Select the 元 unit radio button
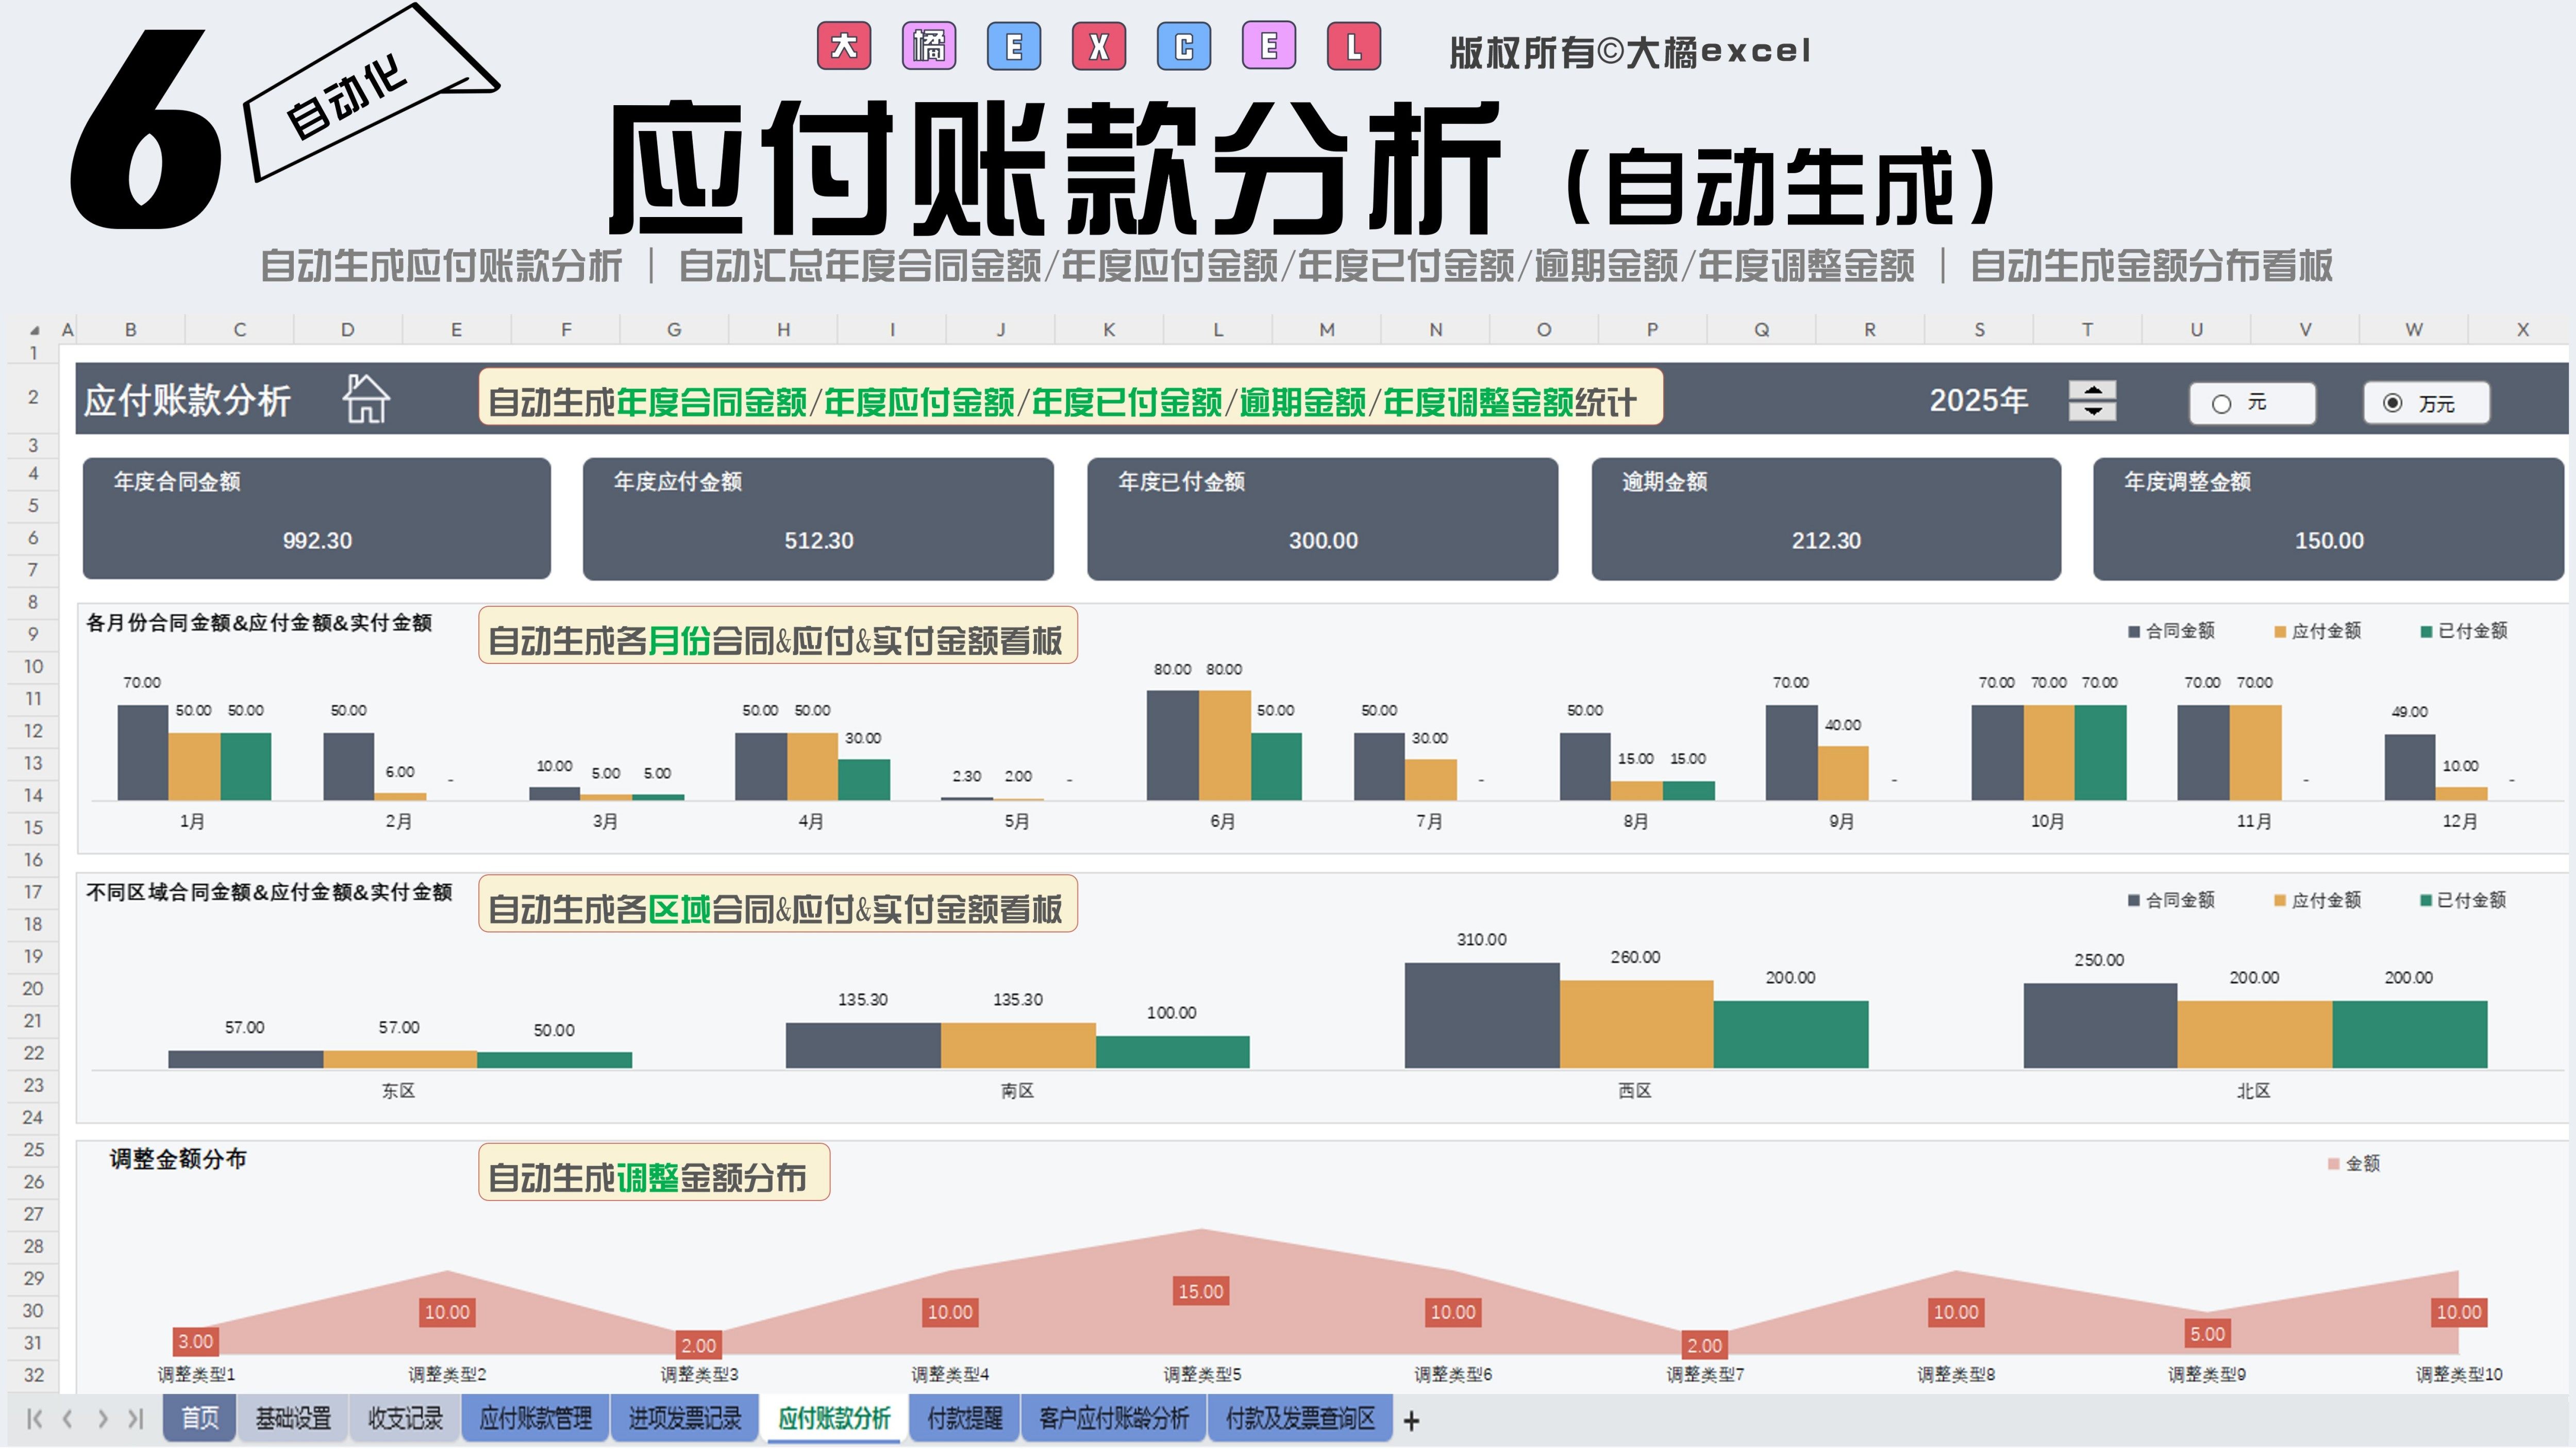 2221,404
